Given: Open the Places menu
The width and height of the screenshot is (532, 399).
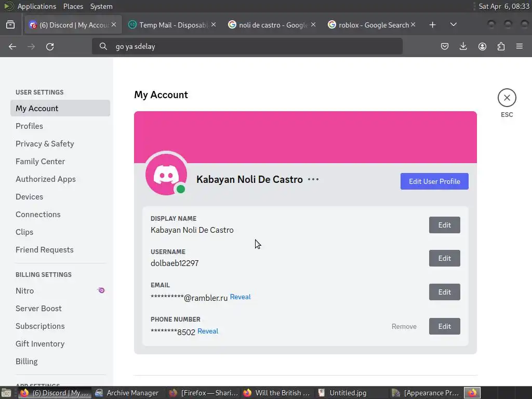Looking at the screenshot, I should (73, 6).
